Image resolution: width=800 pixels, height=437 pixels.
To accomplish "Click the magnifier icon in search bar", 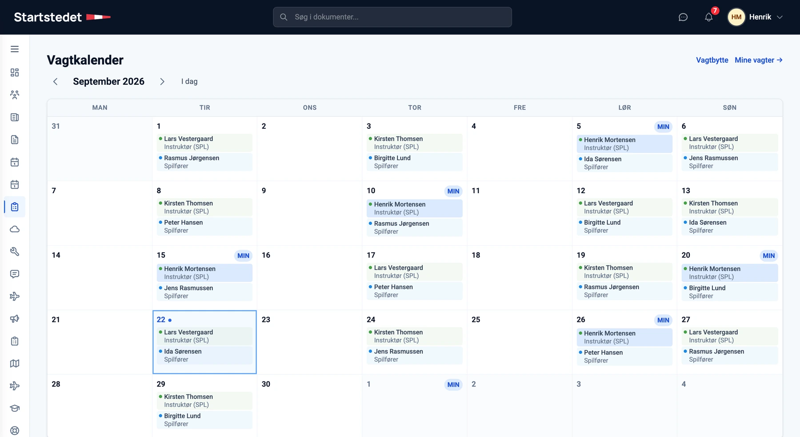I will (x=284, y=17).
